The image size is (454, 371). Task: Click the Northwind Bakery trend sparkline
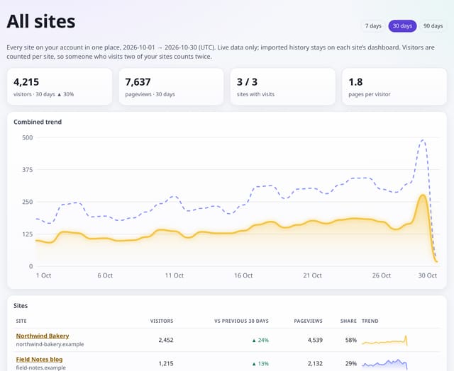[384, 341]
